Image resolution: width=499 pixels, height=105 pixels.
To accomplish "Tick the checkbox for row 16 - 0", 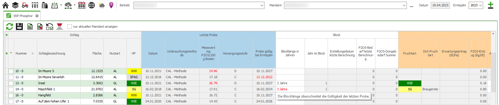I will point(11,95).
